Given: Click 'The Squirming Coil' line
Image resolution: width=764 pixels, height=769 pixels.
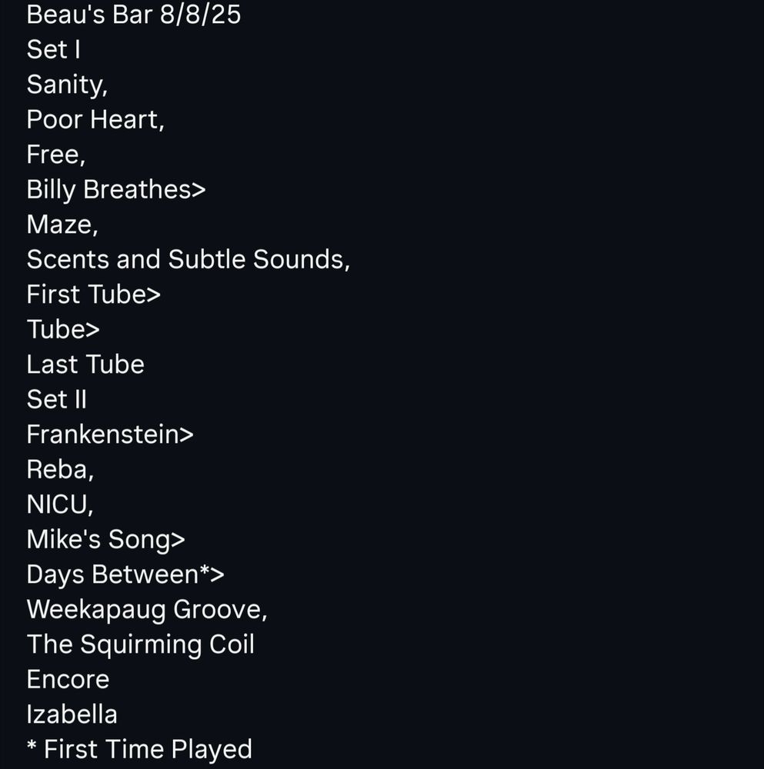Looking at the screenshot, I should pyautogui.click(x=141, y=645).
